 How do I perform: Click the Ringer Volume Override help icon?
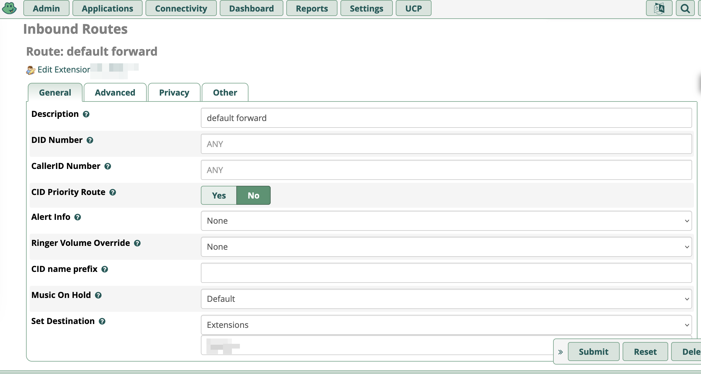tap(137, 244)
